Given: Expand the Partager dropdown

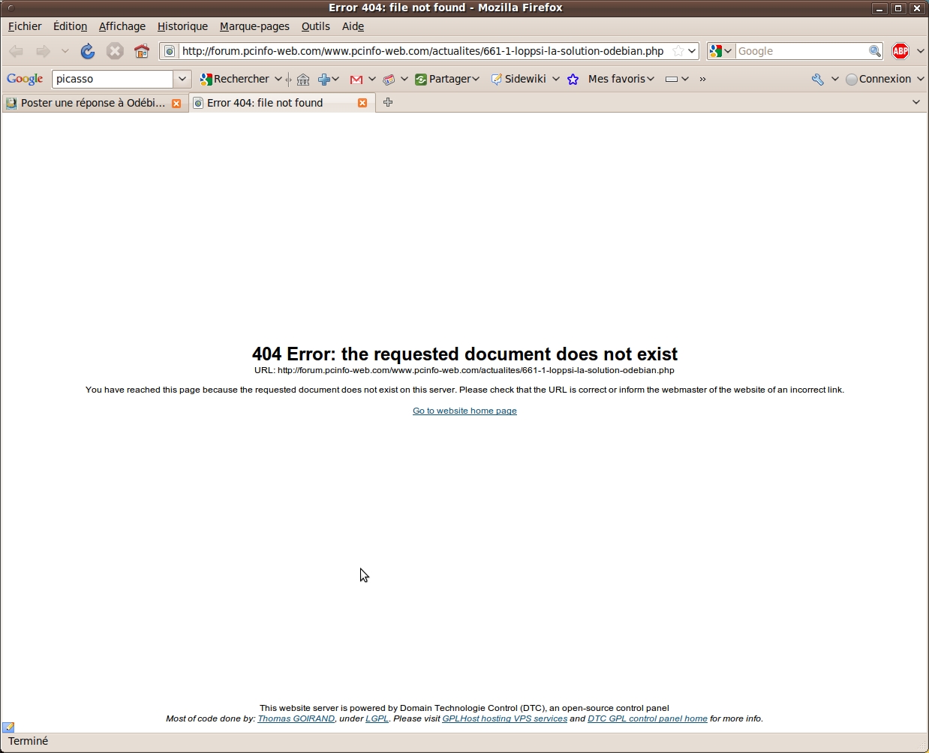Looking at the screenshot, I should click(476, 79).
